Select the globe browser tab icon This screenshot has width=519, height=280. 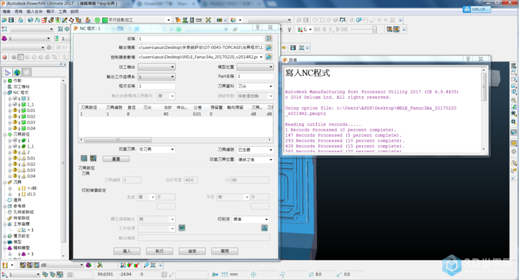[x=17, y=72]
